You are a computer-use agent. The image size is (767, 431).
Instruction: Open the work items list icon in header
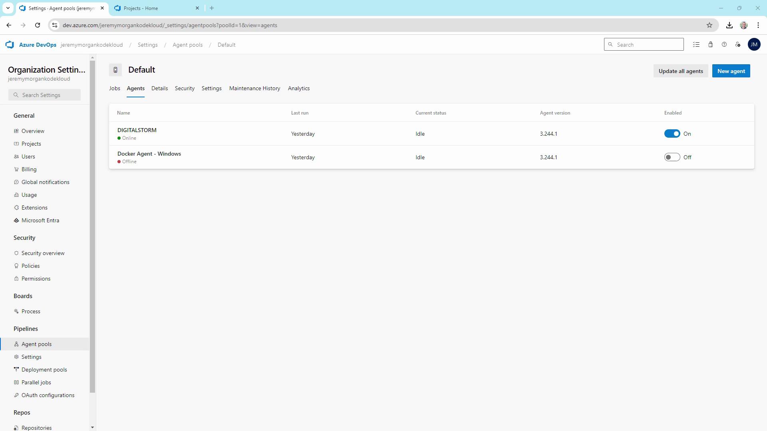(x=696, y=45)
